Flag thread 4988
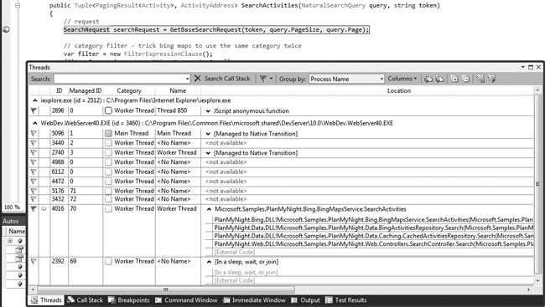 click(34, 162)
